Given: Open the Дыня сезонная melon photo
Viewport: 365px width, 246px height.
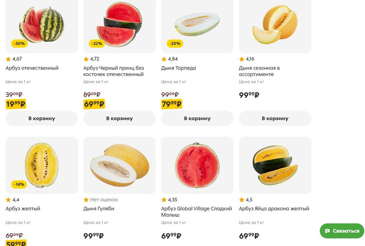Looking at the screenshot, I should 275,25.
